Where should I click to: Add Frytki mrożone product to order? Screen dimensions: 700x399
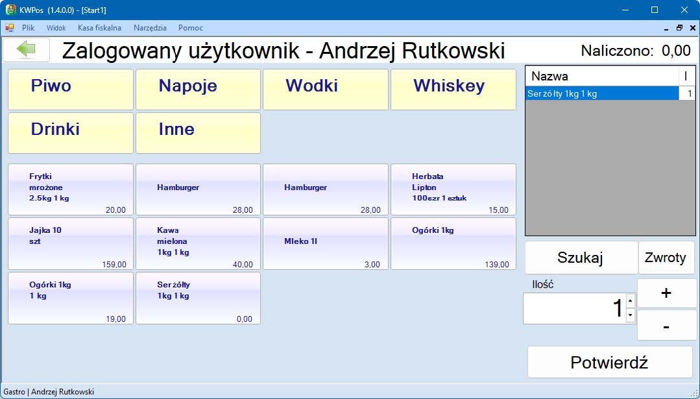pyautogui.click(x=70, y=189)
